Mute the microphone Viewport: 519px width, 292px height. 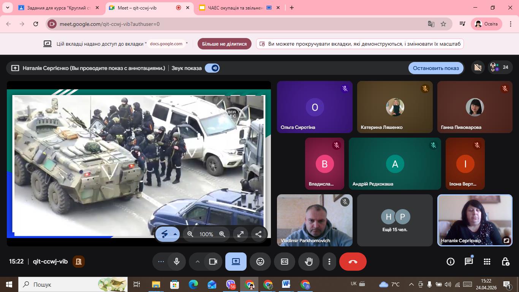pos(177,262)
